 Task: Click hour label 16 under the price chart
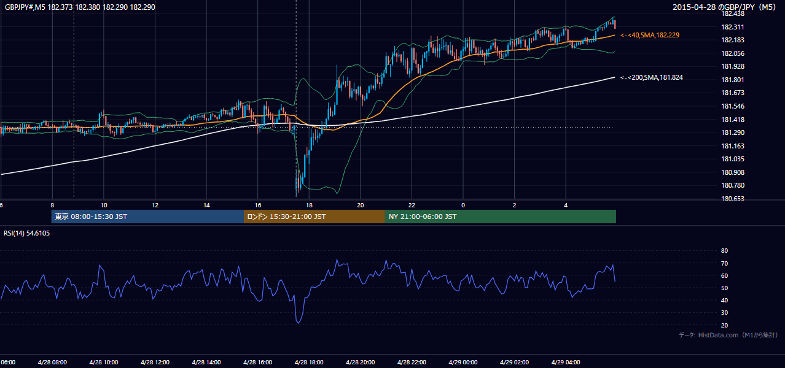258,205
